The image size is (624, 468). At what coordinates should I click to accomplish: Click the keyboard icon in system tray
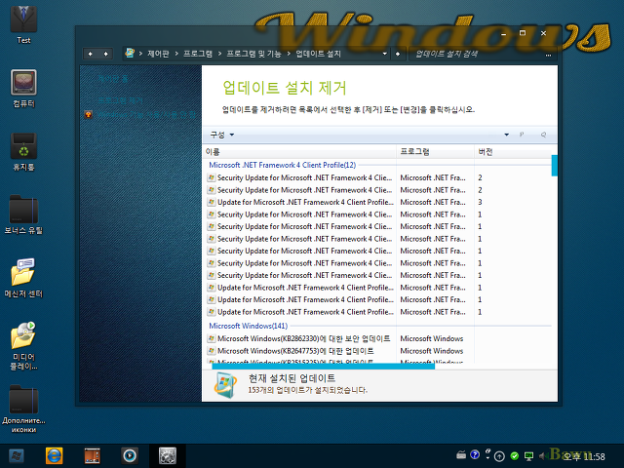[461, 455]
